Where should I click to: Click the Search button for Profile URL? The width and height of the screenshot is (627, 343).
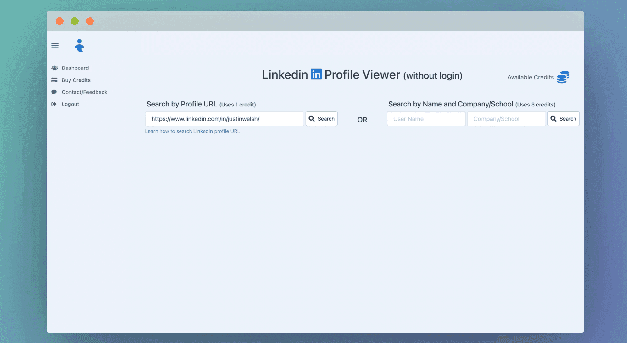(x=322, y=119)
